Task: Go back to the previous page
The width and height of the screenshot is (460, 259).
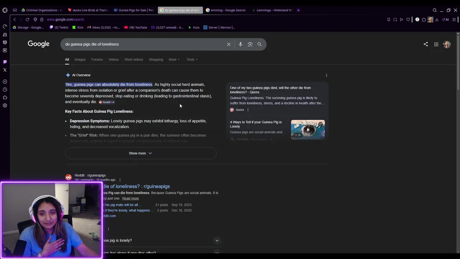Action: (14, 19)
